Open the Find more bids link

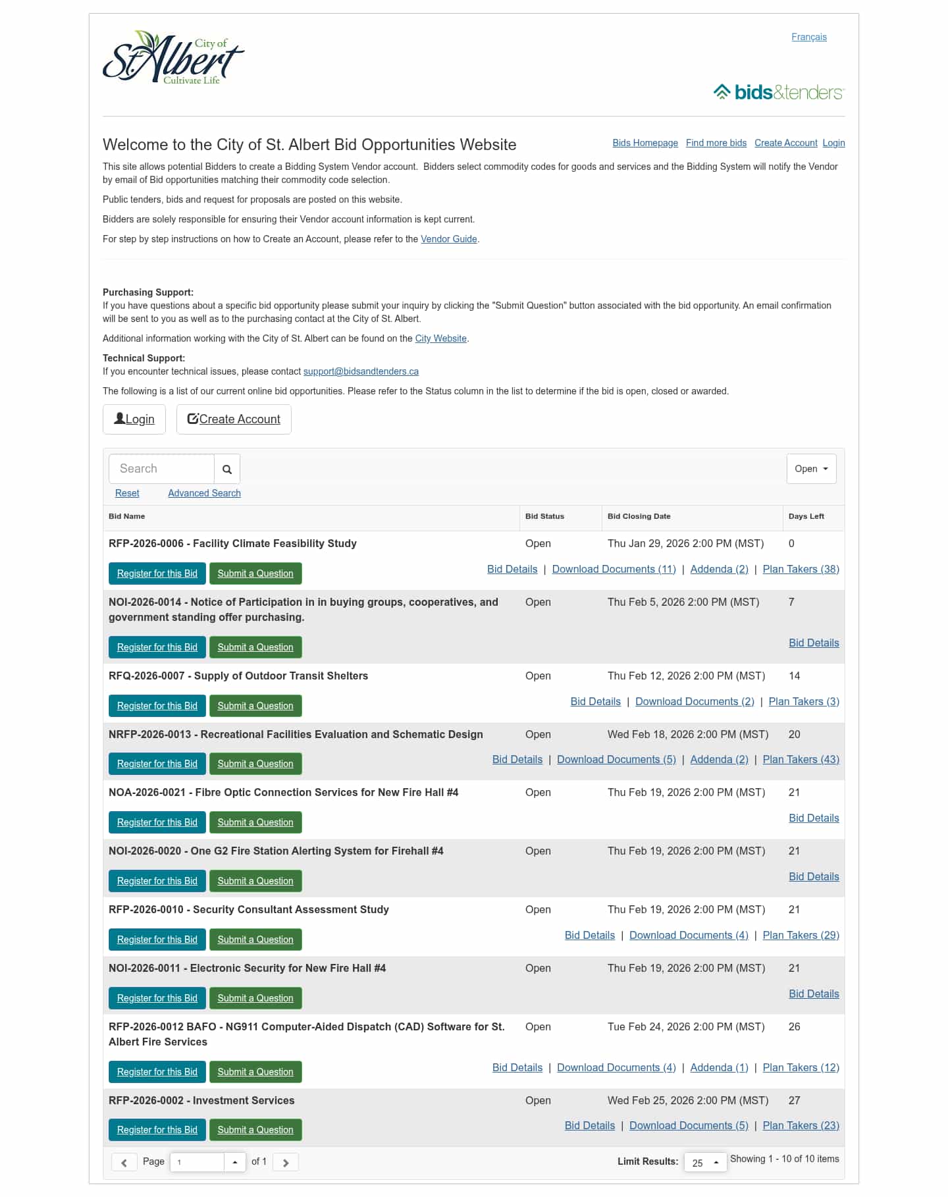(x=716, y=143)
